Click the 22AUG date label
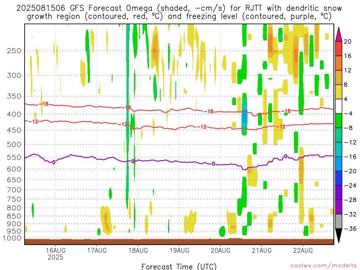Viewport: 360px width, 270px height. 303,250
